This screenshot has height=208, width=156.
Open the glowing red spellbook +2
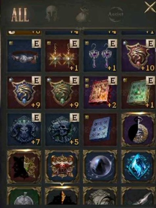pyautogui.click(x=100, y=92)
